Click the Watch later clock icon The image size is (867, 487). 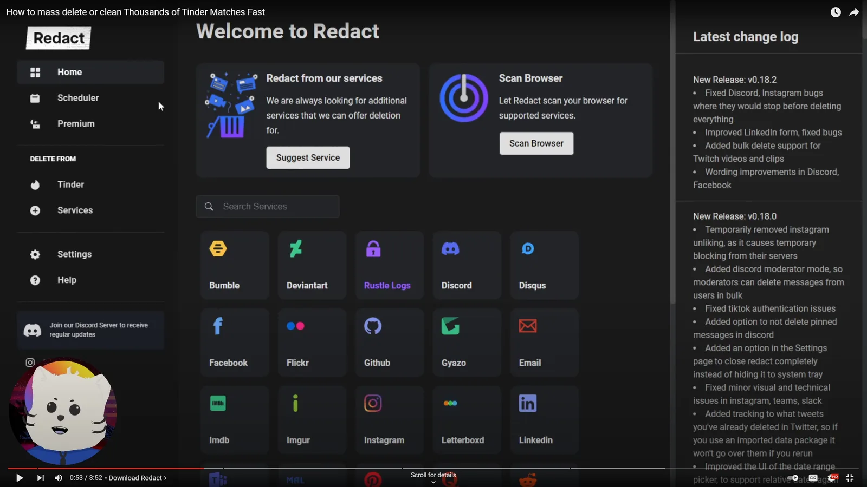pos(836,12)
